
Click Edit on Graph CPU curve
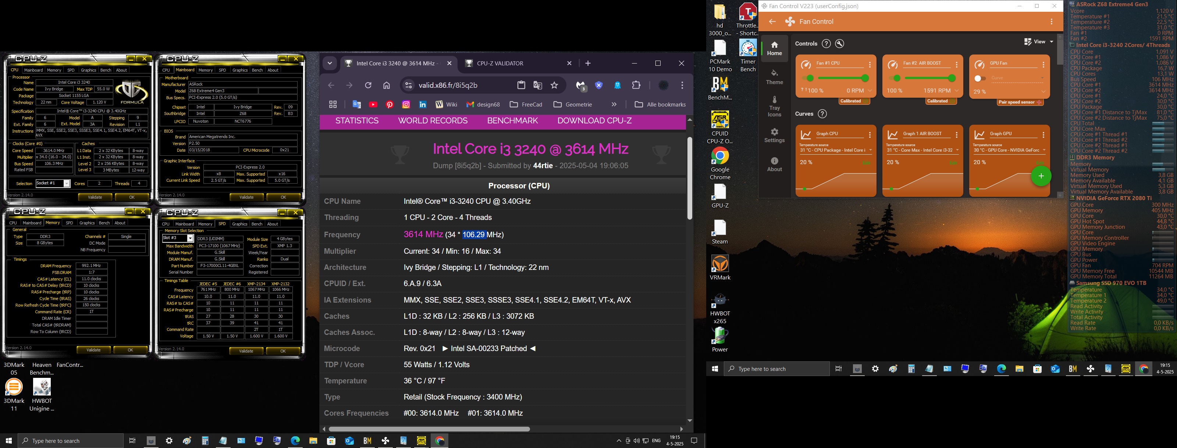[x=866, y=163]
